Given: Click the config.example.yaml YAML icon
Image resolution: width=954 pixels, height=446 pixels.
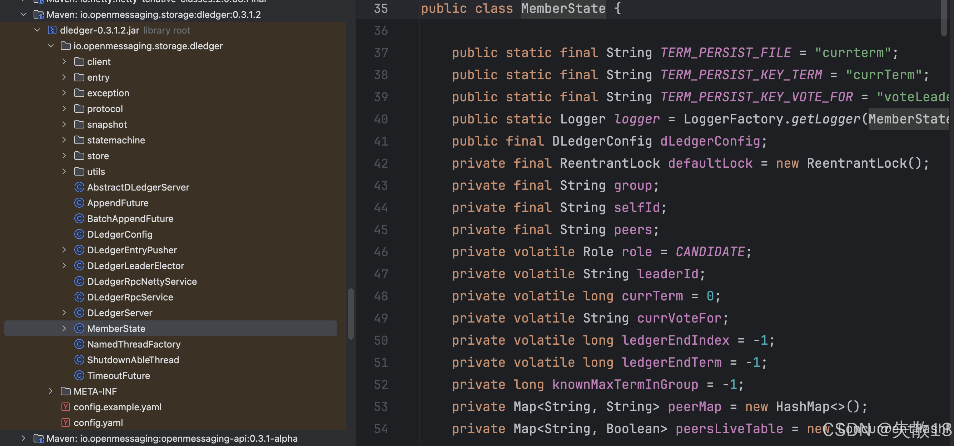Looking at the screenshot, I should click(65, 407).
